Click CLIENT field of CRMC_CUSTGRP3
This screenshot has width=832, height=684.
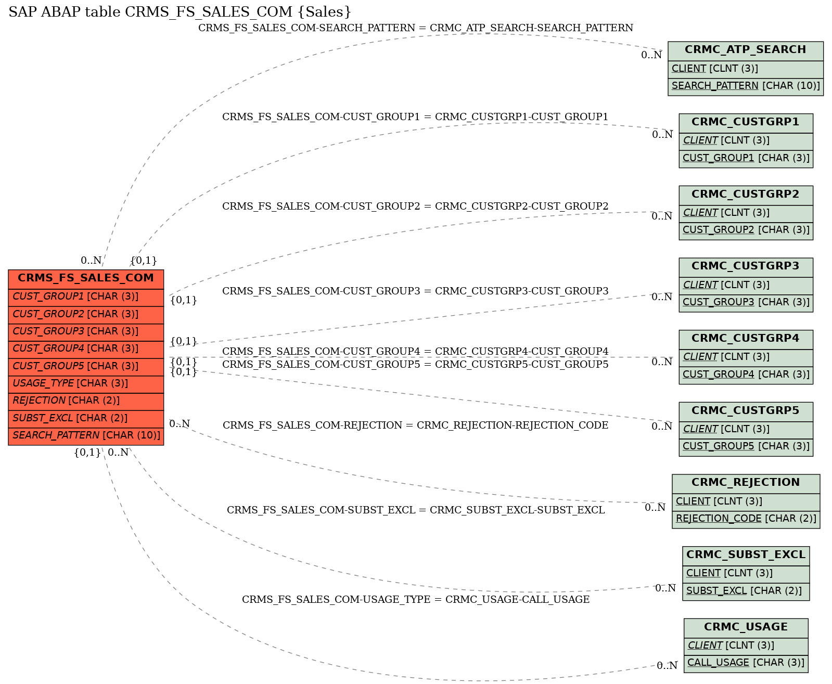(x=746, y=286)
